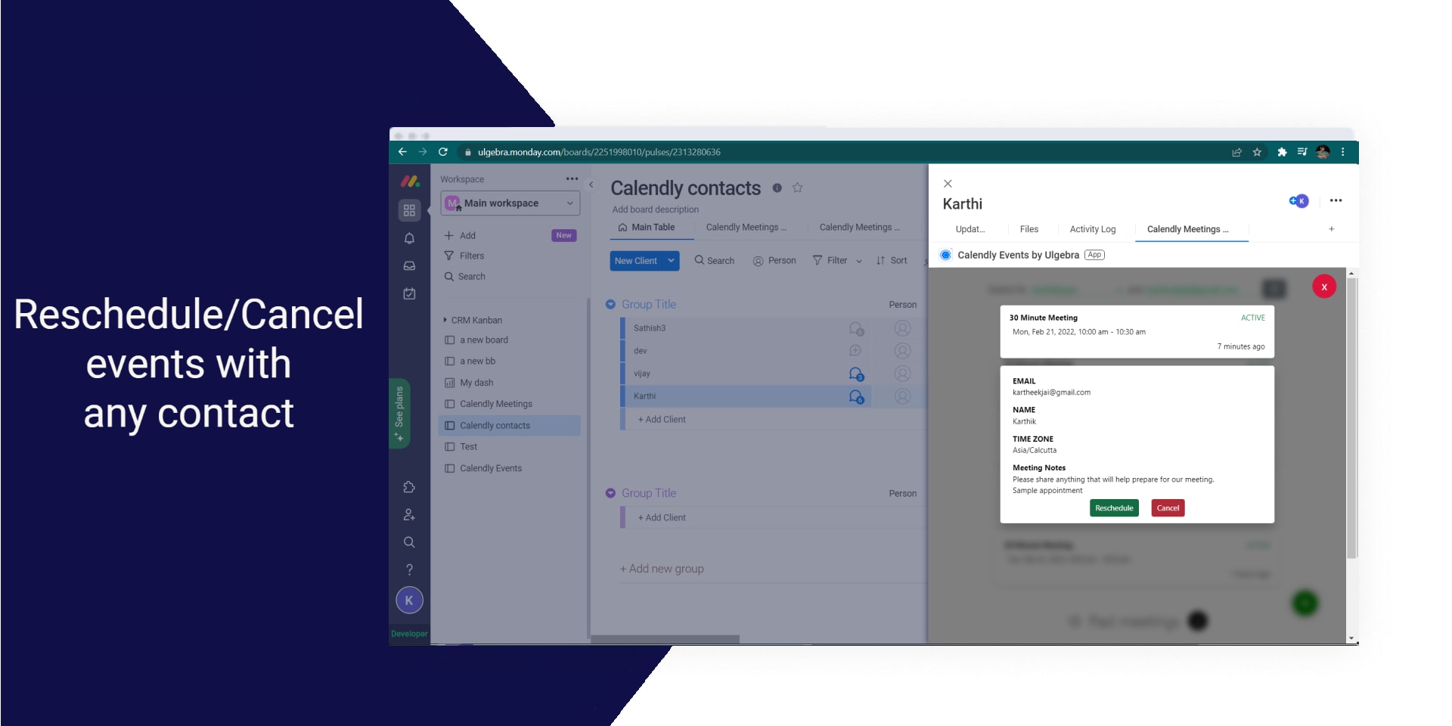Show board info icon next to title
Screen dimensions: 1452x726
click(x=777, y=188)
